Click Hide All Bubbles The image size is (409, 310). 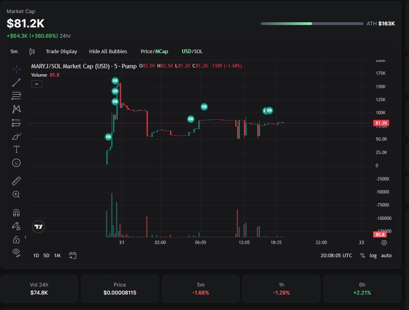pyautogui.click(x=108, y=51)
